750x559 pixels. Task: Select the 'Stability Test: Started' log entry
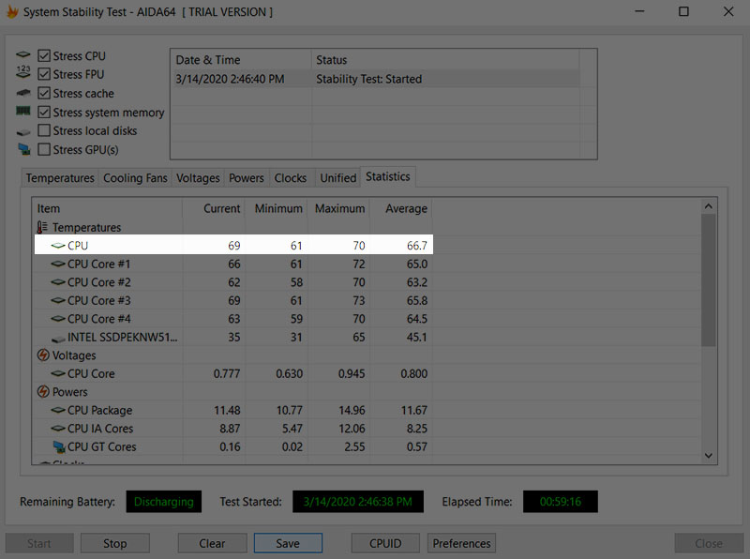(368, 79)
